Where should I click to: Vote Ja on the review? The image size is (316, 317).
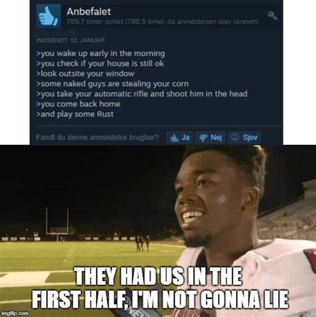click(x=179, y=137)
